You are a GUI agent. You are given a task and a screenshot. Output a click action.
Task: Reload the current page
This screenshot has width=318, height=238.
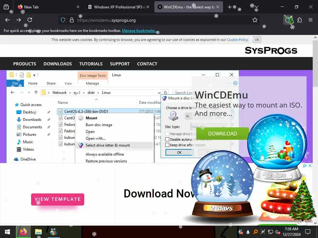click(x=30, y=20)
